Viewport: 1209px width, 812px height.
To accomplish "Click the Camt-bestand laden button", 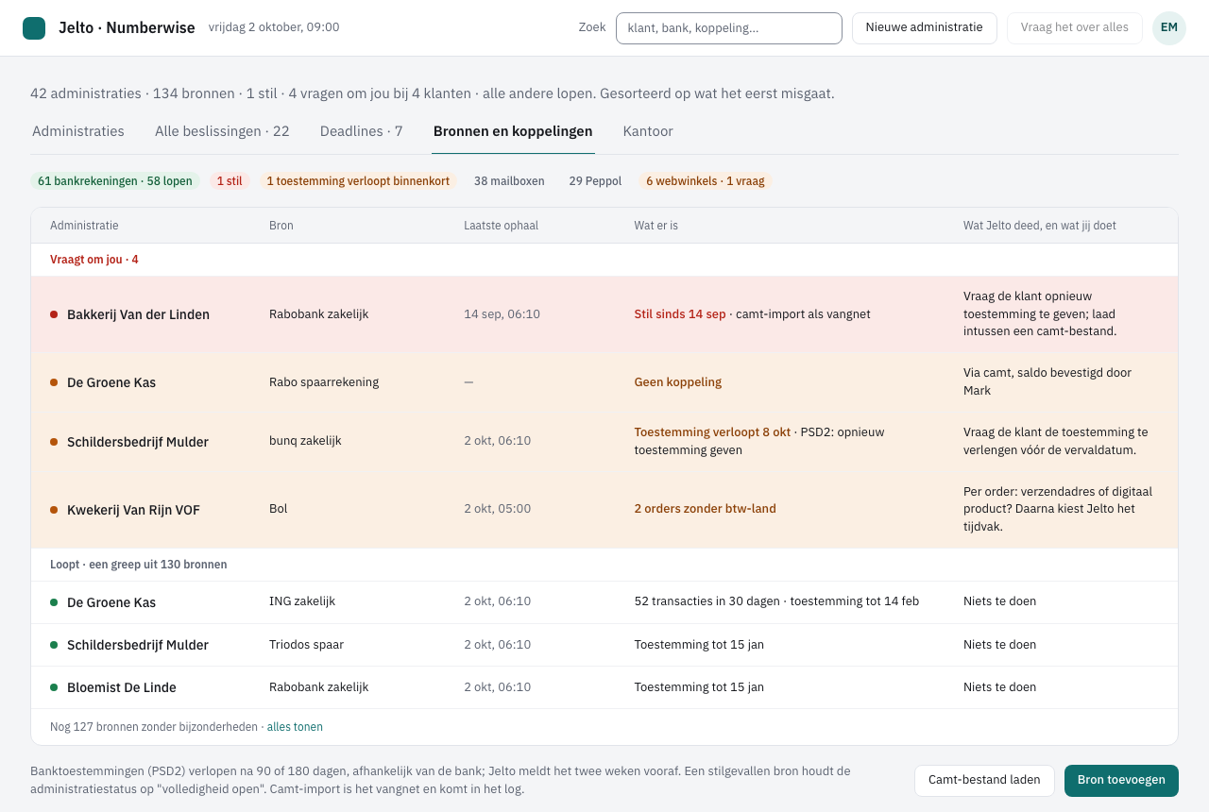I will pyautogui.click(x=984, y=781).
